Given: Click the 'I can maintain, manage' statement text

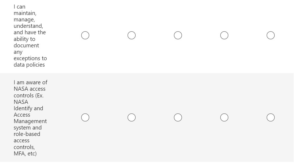Looking at the screenshot, I should coord(25,13).
